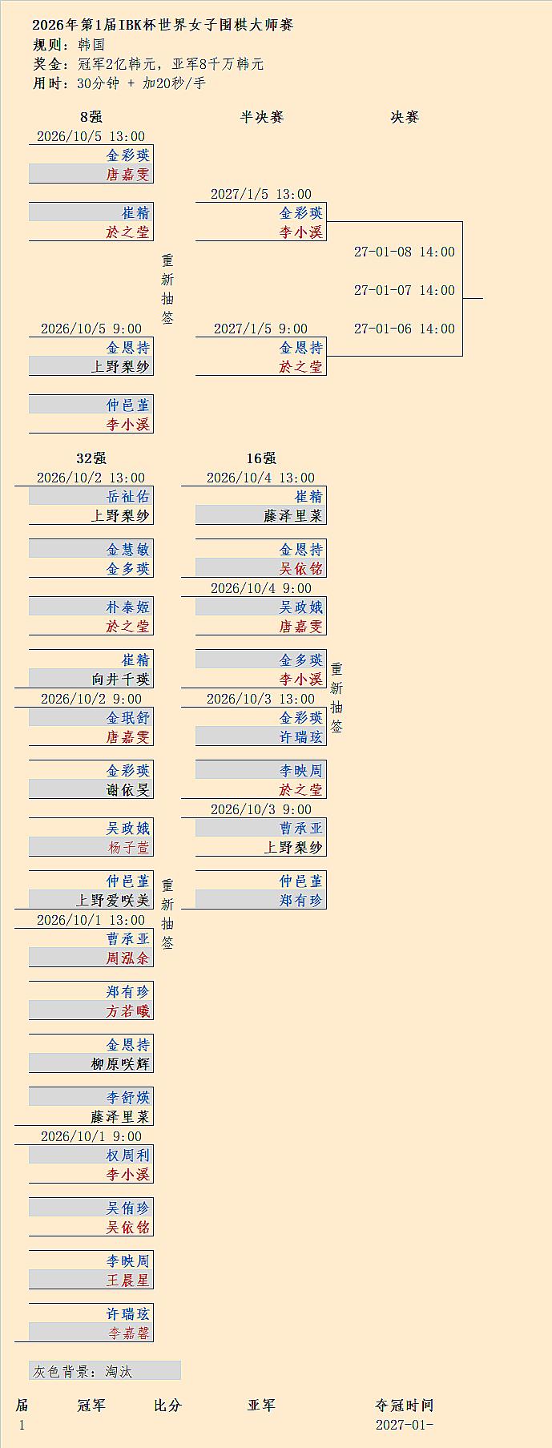Select the date 2026/10/5 9:00

pyautogui.click(x=91, y=329)
